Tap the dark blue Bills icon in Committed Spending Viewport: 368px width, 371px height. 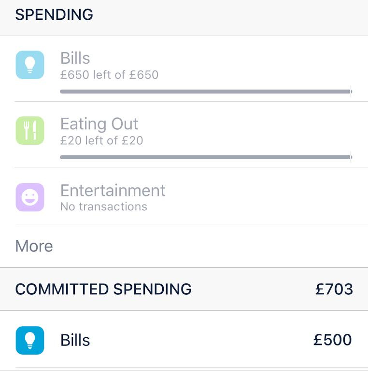[x=29, y=340]
